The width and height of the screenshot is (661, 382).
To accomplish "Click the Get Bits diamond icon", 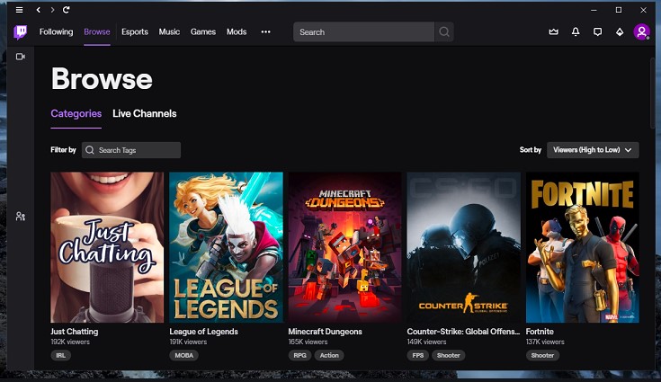I will [620, 32].
